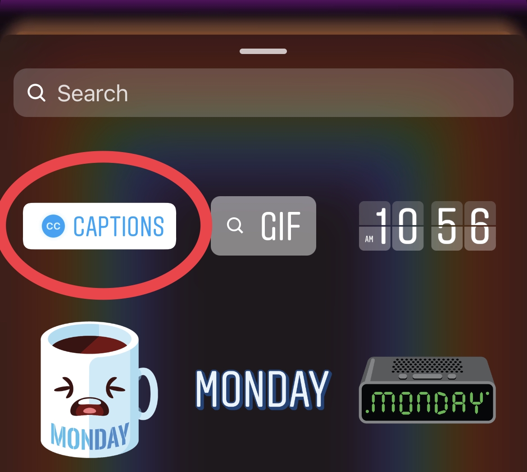
Task: Tap the sheet's grabber handle at top
Action: [263, 51]
